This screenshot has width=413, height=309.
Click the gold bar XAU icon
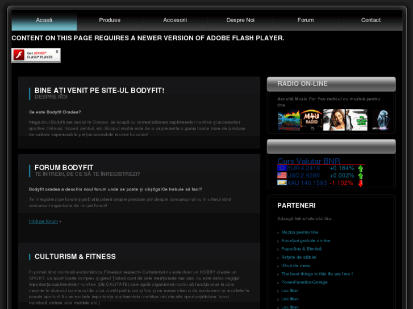tap(282, 183)
